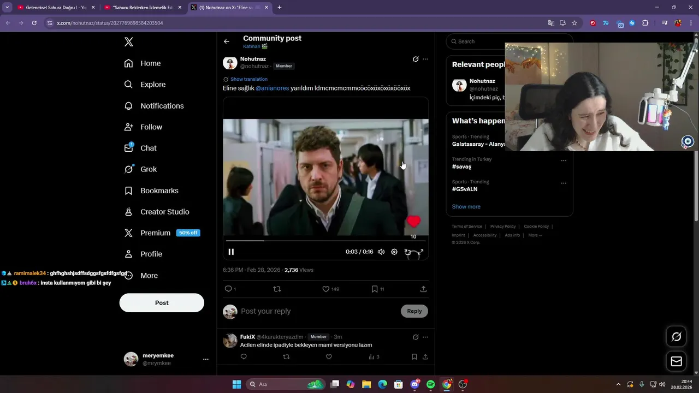Open Creator Studio in the sidebar
The width and height of the screenshot is (699, 393).
[157, 212]
